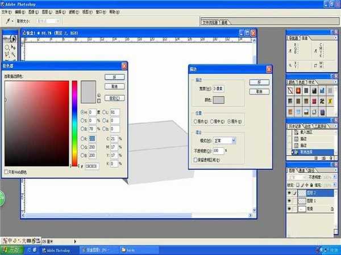Toggle the 保留透明区域 checkbox
This screenshot has height=255, width=341.
pos(196,160)
